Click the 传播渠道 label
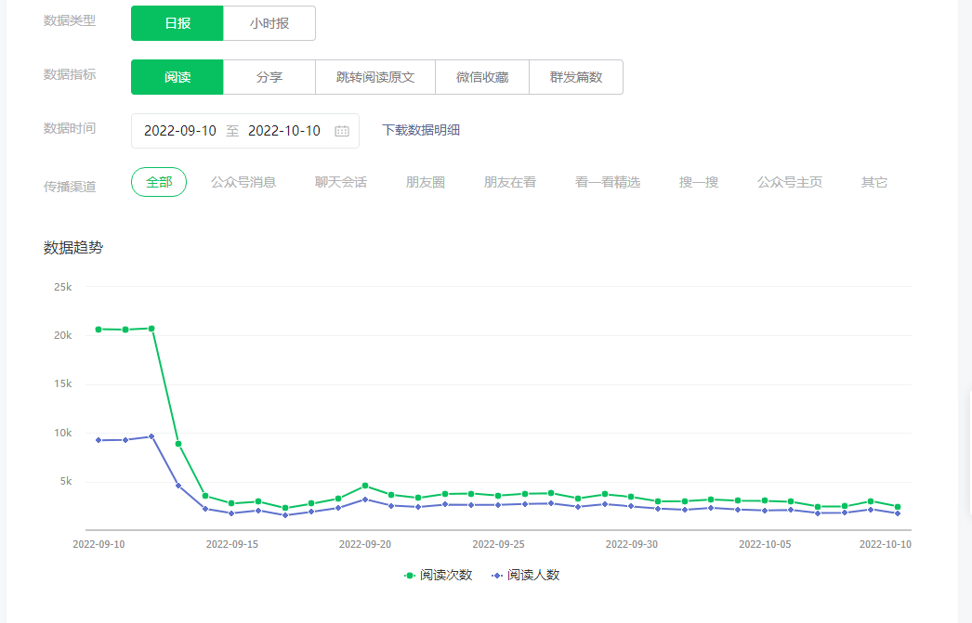Screen dimensions: 972x623 pos(70,187)
